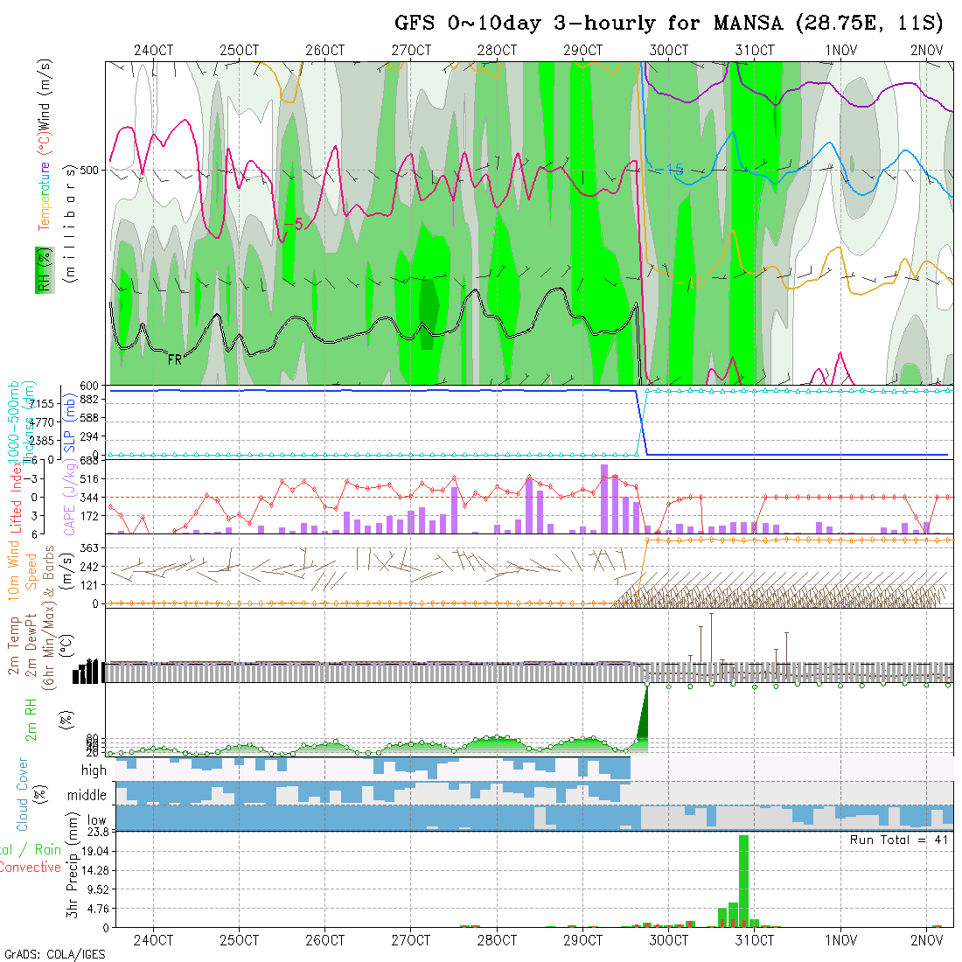Click the "Run Total = 41" text

(901, 840)
